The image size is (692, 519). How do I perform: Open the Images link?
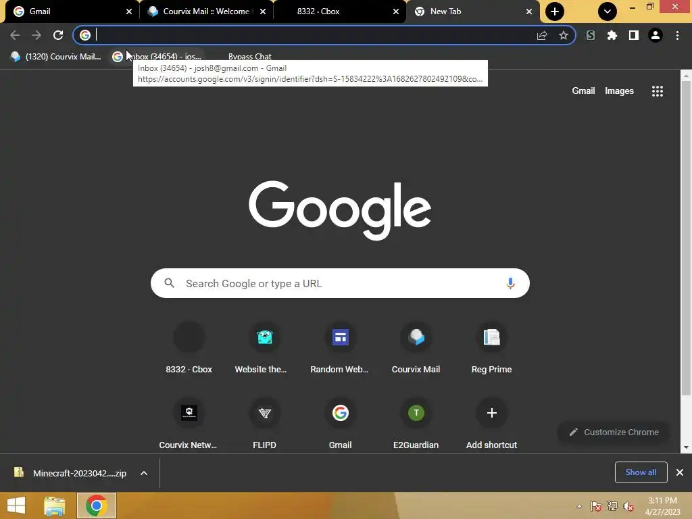tap(619, 91)
